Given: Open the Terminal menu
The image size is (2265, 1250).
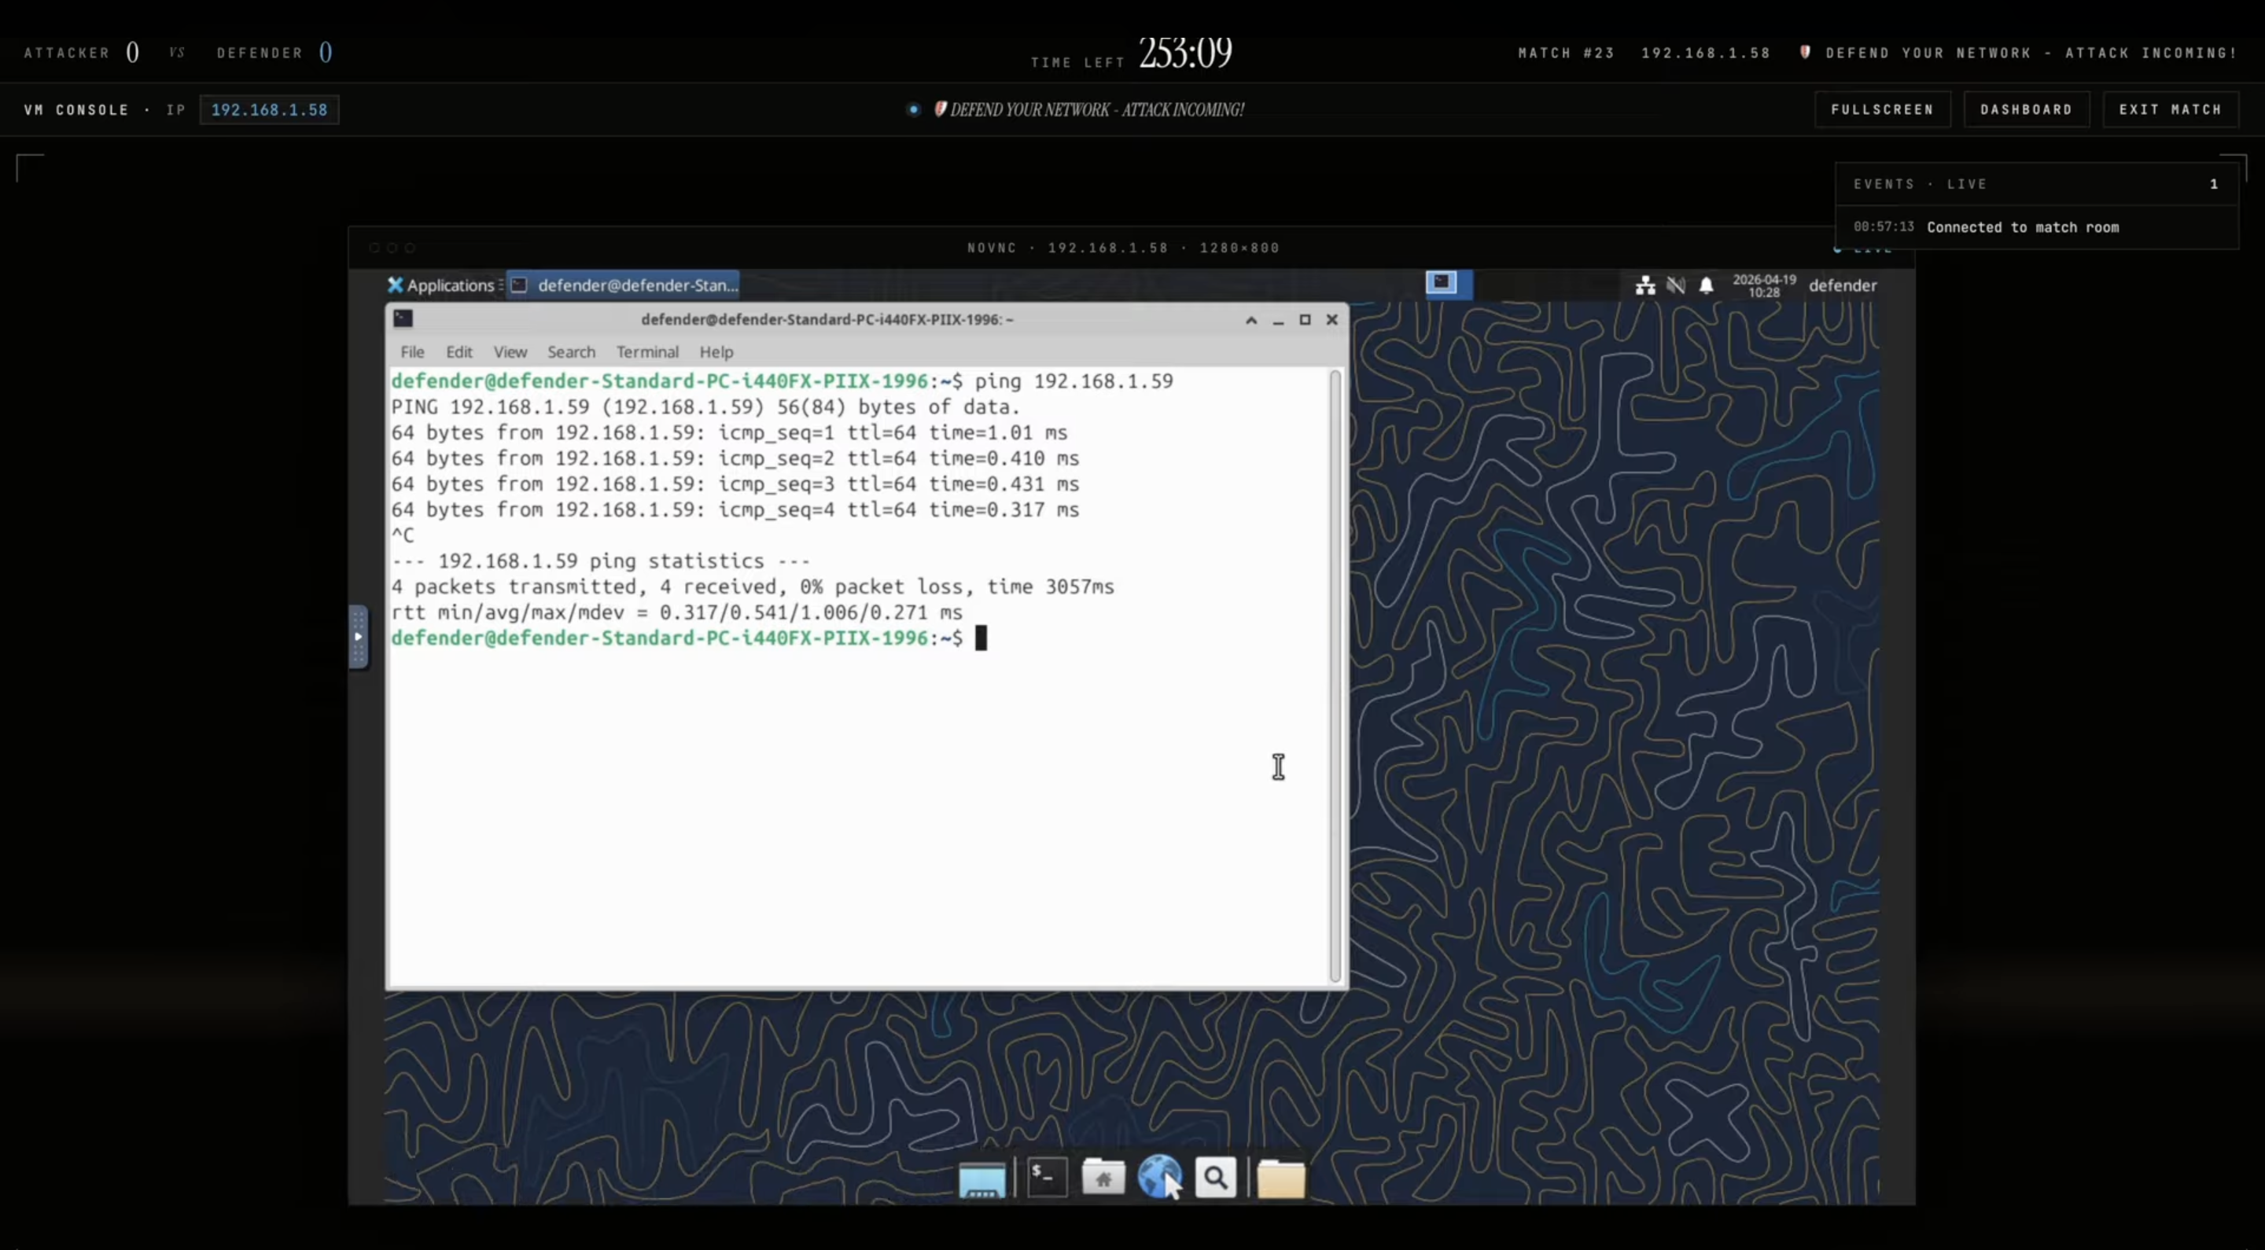Looking at the screenshot, I should pyautogui.click(x=647, y=352).
